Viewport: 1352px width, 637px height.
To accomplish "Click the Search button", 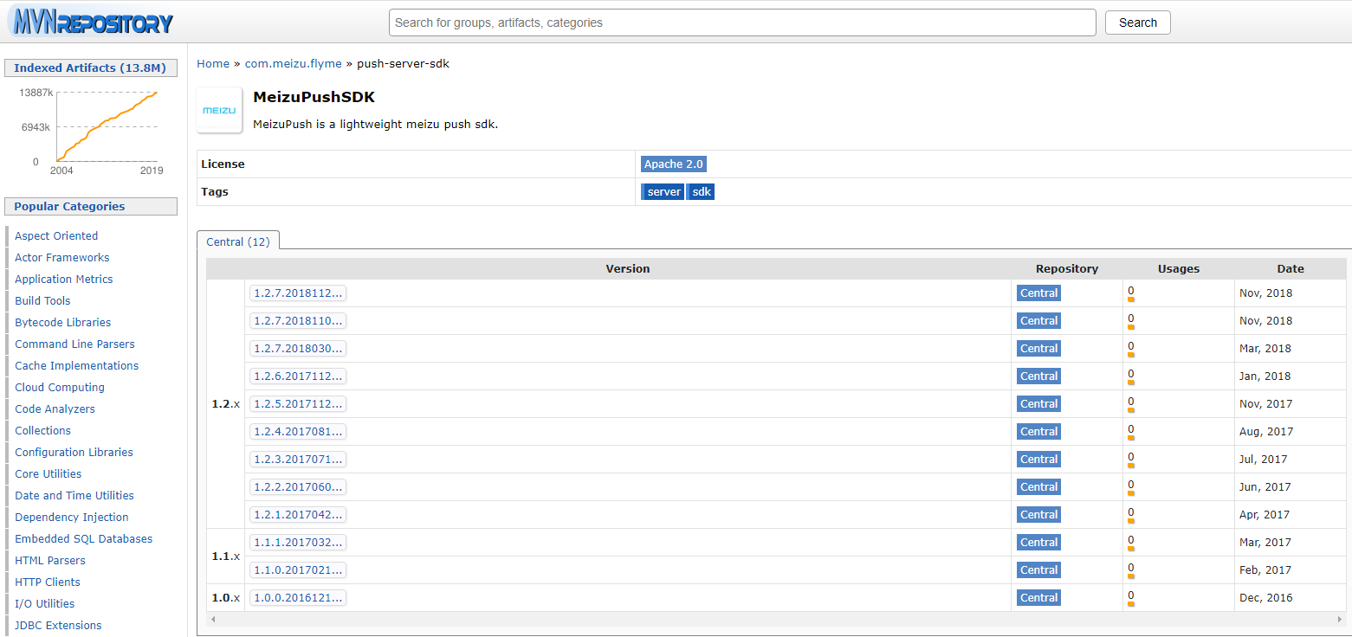I will (1137, 23).
